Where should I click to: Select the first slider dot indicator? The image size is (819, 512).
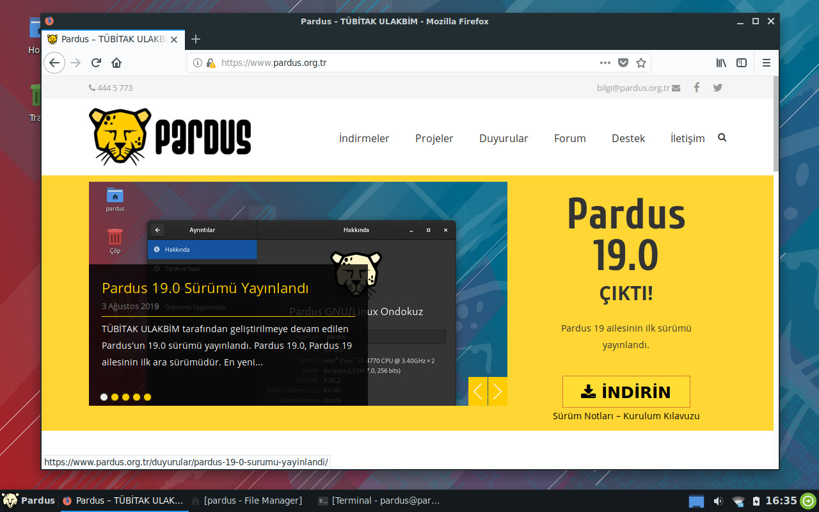coord(104,397)
